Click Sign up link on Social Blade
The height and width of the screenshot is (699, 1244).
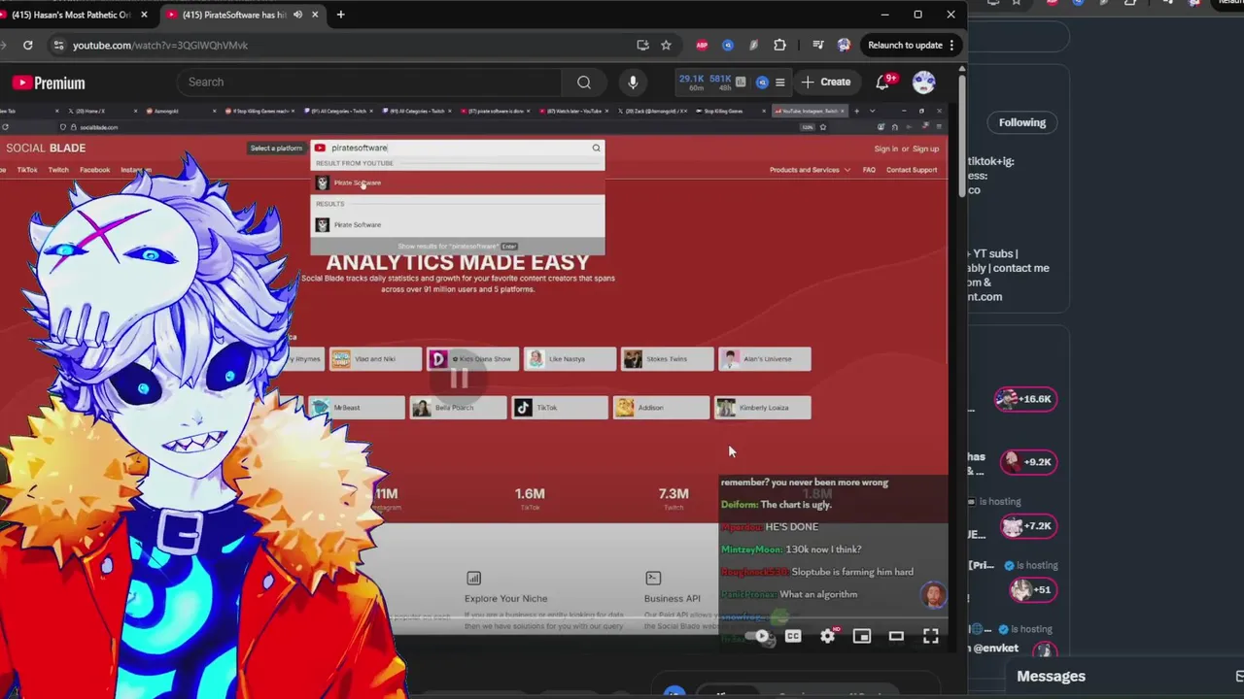[925, 149]
